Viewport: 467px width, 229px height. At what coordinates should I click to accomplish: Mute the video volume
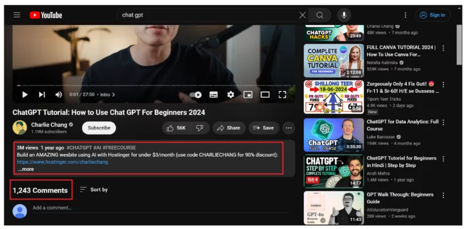tap(58, 94)
